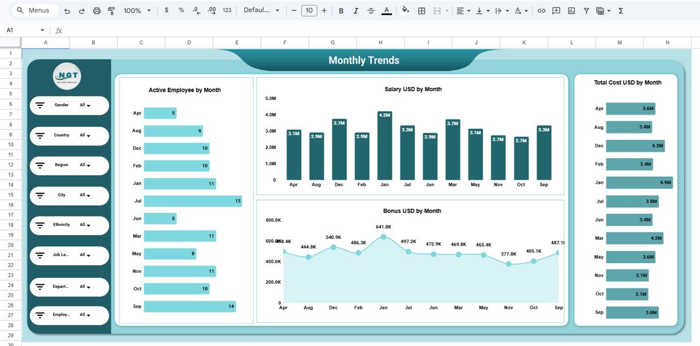This screenshot has width=700, height=346.
Task: Open the zoom 100% dropdown
Action: 137,11
